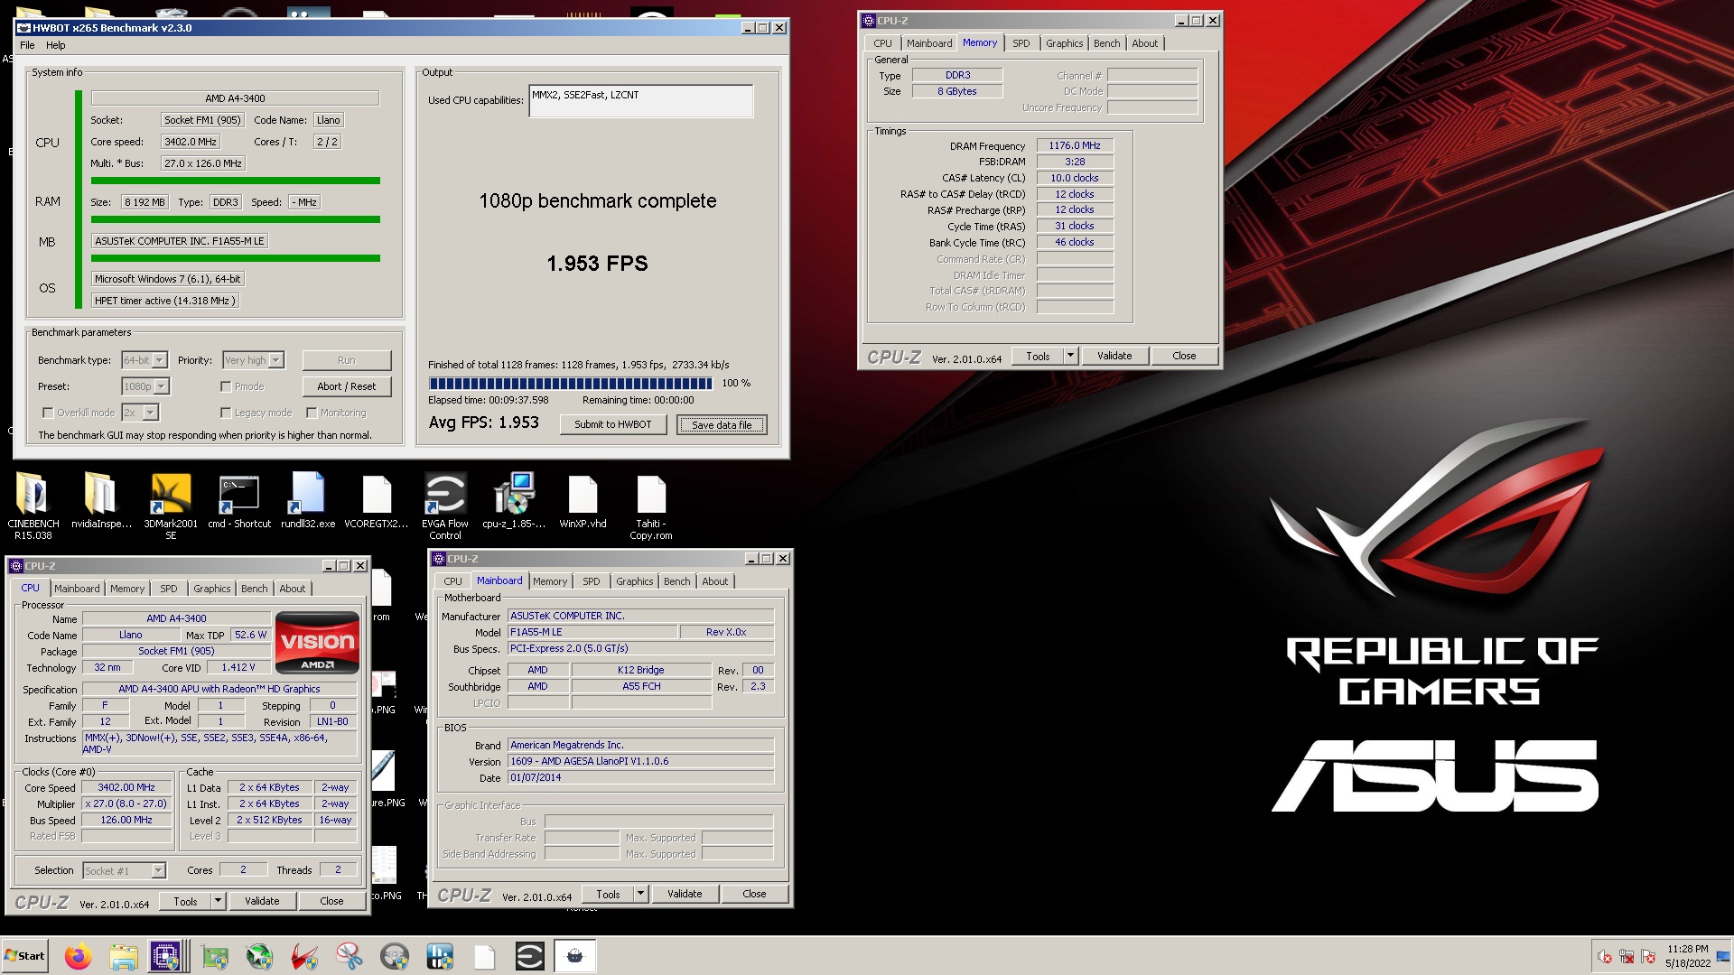The width and height of the screenshot is (1734, 975).
Task: Click the Abort / Reset button
Action: pyautogui.click(x=347, y=386)
